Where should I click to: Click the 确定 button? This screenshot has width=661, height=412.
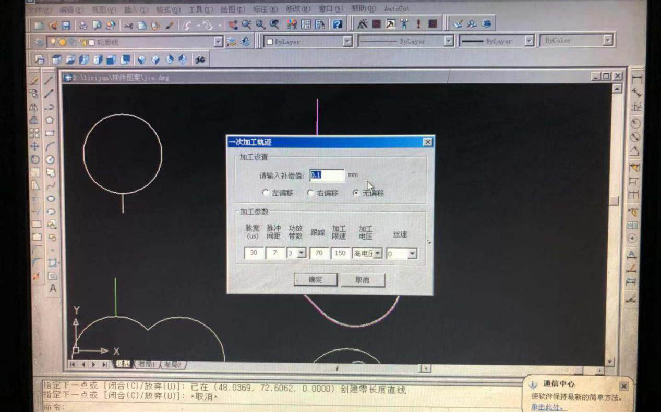pos(315,280)
